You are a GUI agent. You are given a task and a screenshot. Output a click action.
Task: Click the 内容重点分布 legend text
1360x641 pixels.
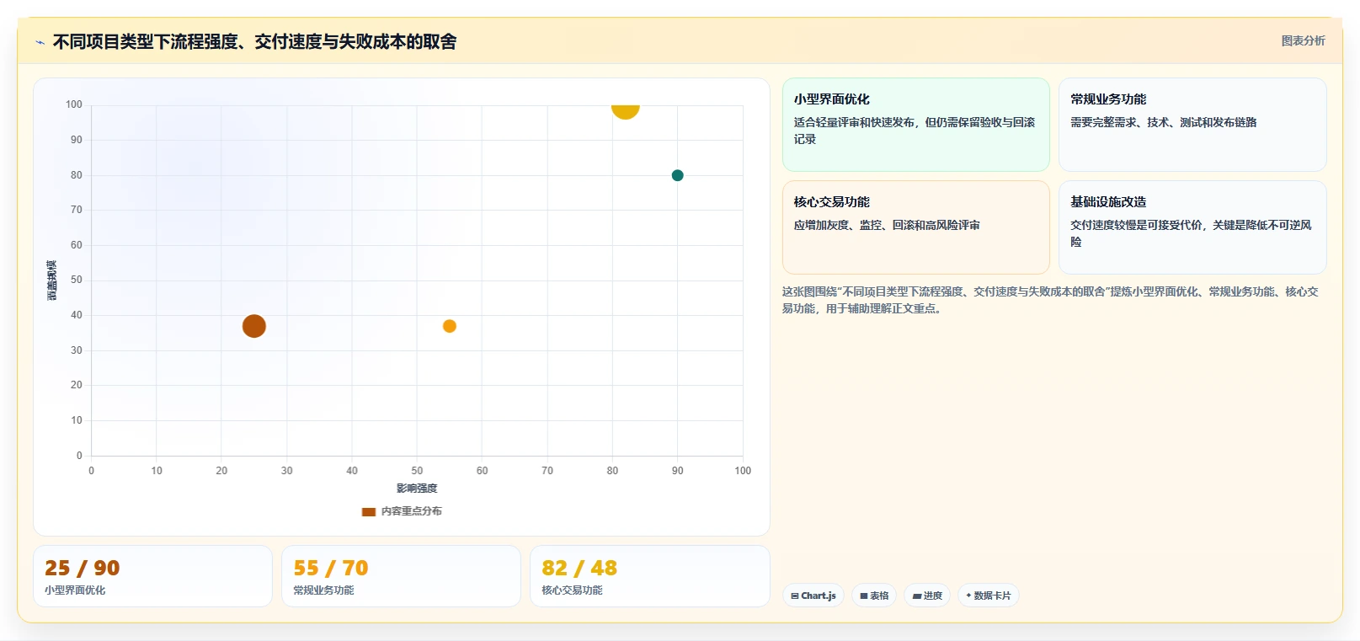pos(411,511)
